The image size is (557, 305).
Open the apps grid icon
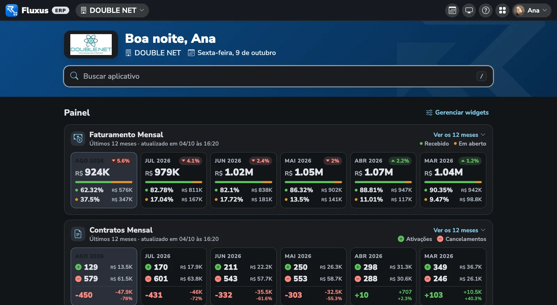(x=502, y=10)
